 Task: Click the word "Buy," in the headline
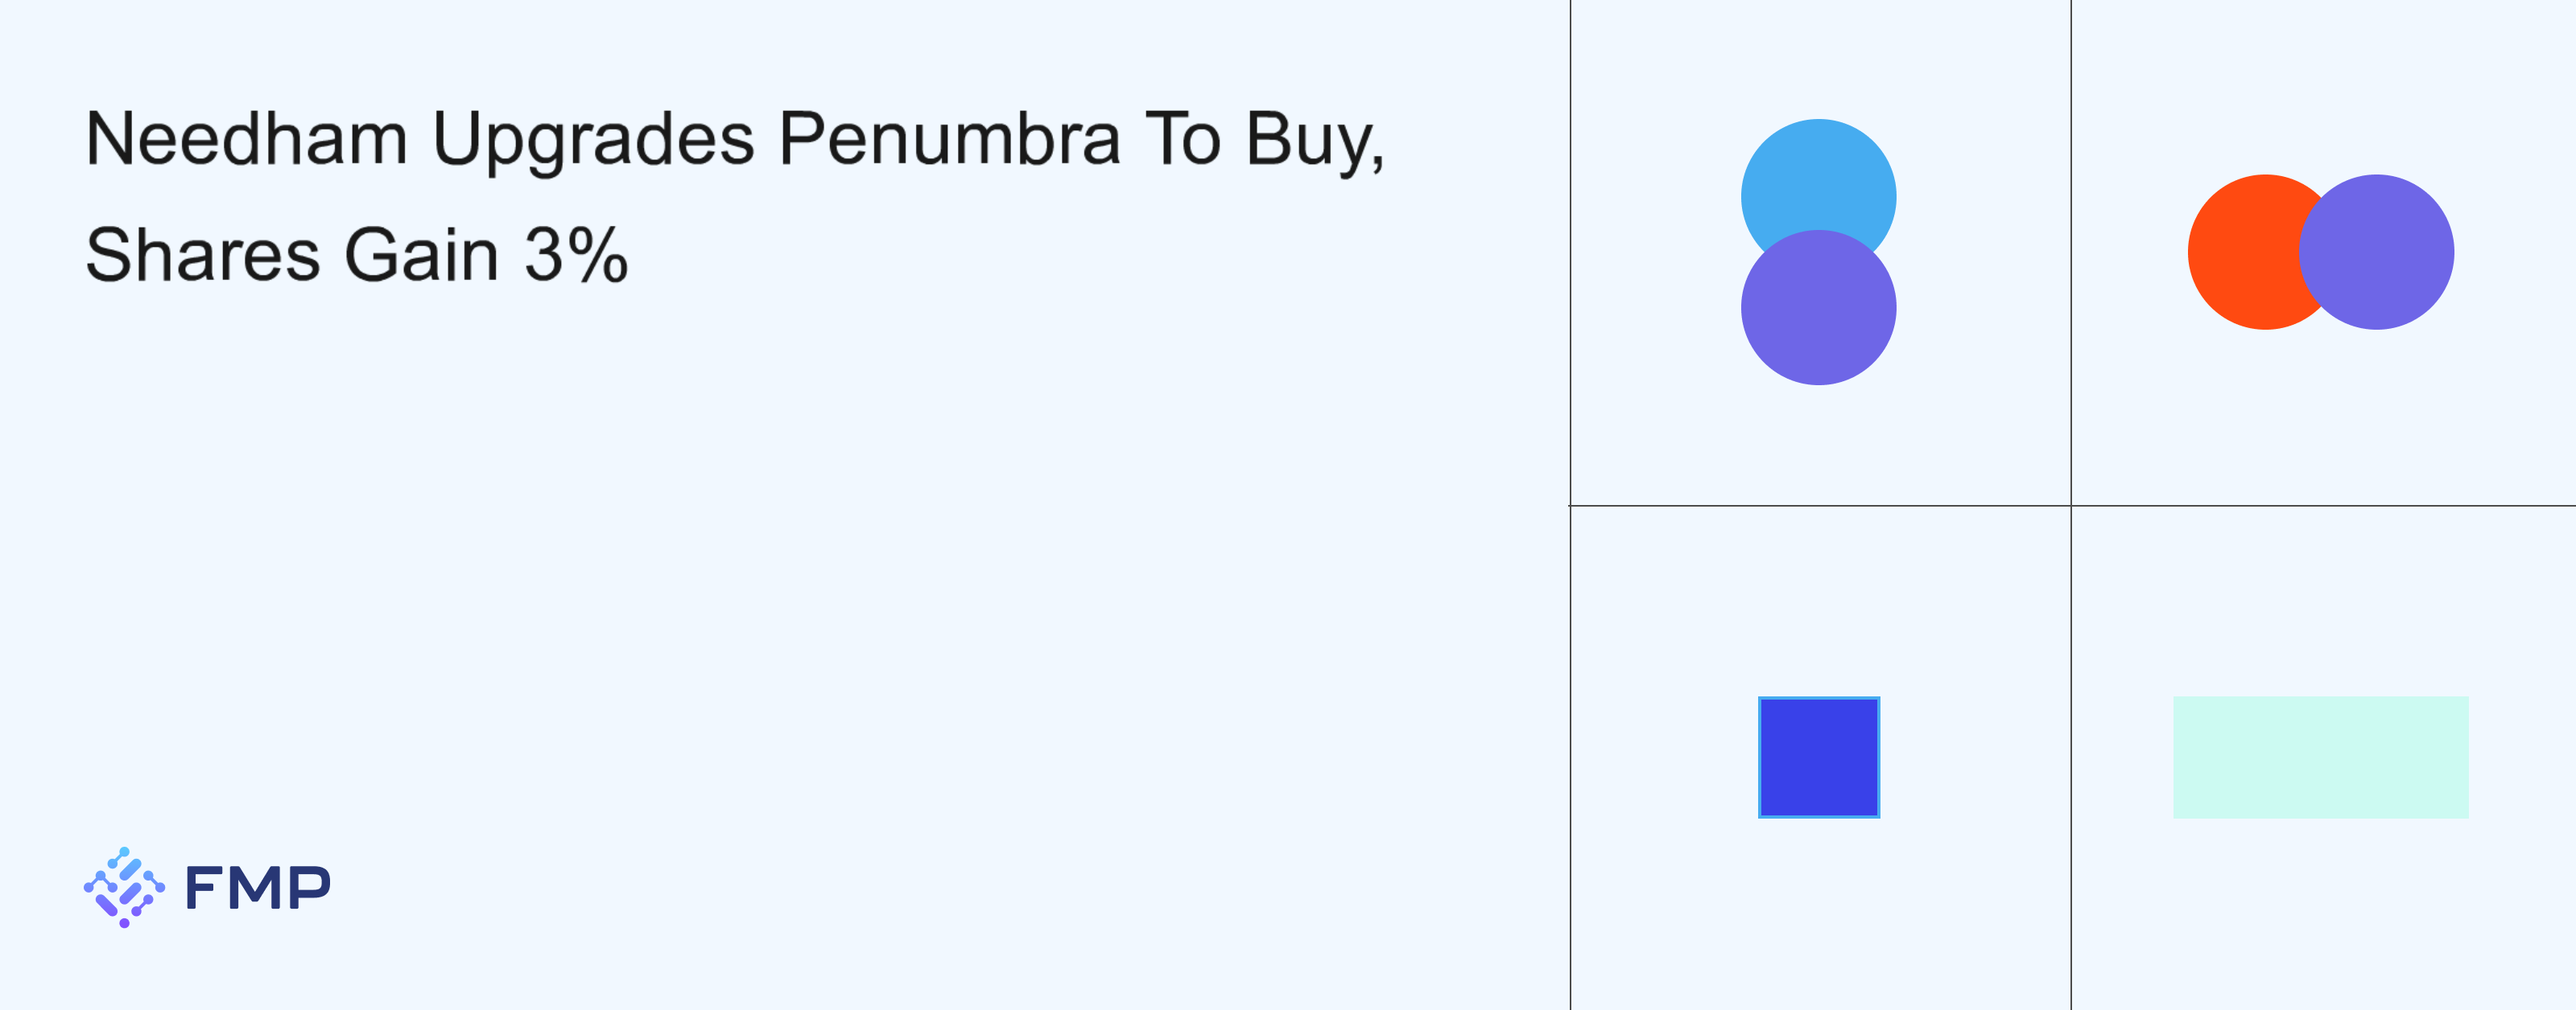pos(1314,139)
